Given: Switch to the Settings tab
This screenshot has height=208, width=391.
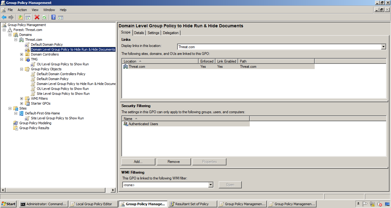Looking at the screenshot, I should pyautogui.click(x=153, y=33).
